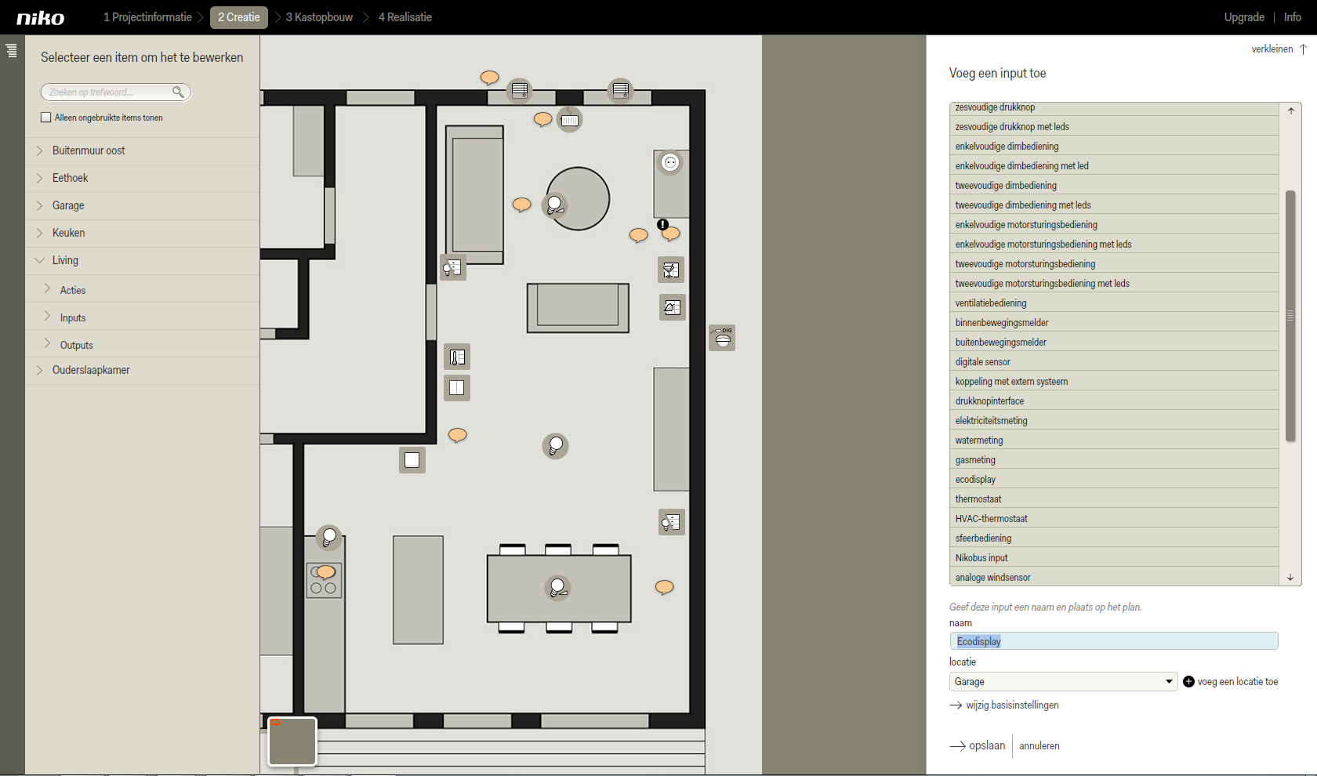This screenshot has width=1317, height=776.
Task: Expand the Eethoek tree item
Action: (x=39, y=178)
